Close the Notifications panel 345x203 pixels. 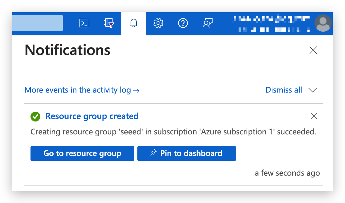tap(313, 50)
